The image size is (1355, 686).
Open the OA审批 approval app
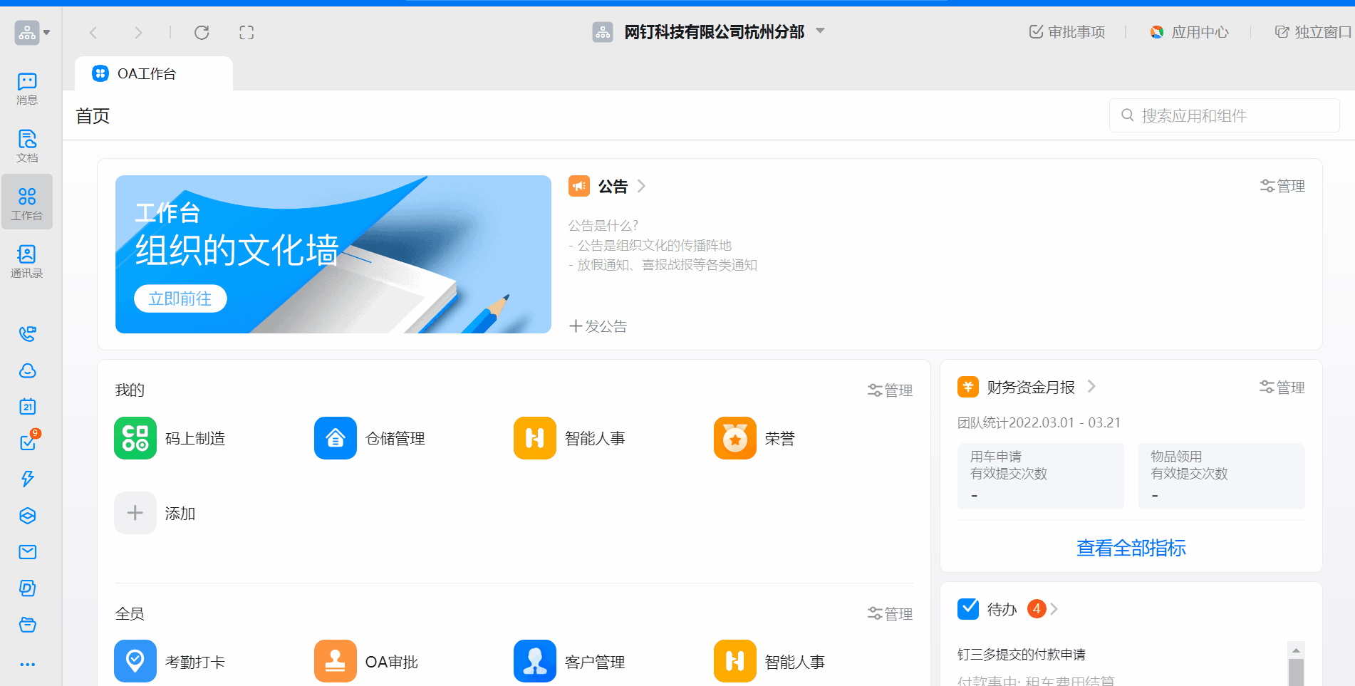(x=335, y=661)
